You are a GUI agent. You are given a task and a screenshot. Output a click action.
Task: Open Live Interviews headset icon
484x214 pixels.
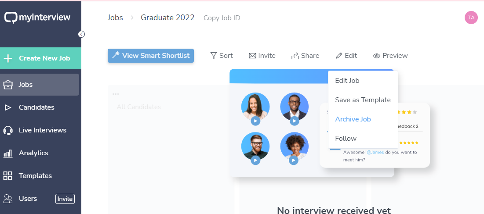click(8, 130)
